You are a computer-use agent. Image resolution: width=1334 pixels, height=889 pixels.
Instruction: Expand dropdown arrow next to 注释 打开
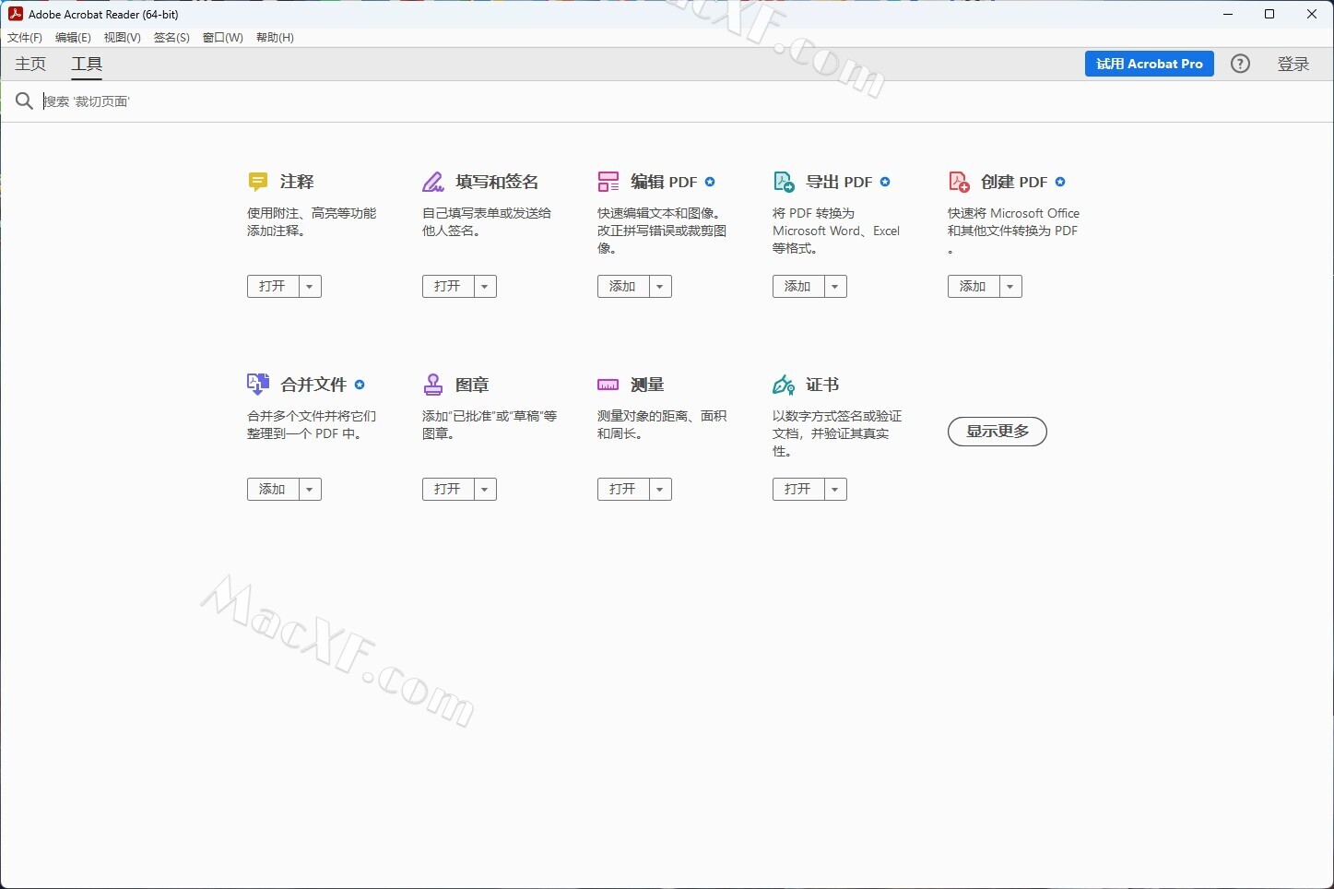310,287
